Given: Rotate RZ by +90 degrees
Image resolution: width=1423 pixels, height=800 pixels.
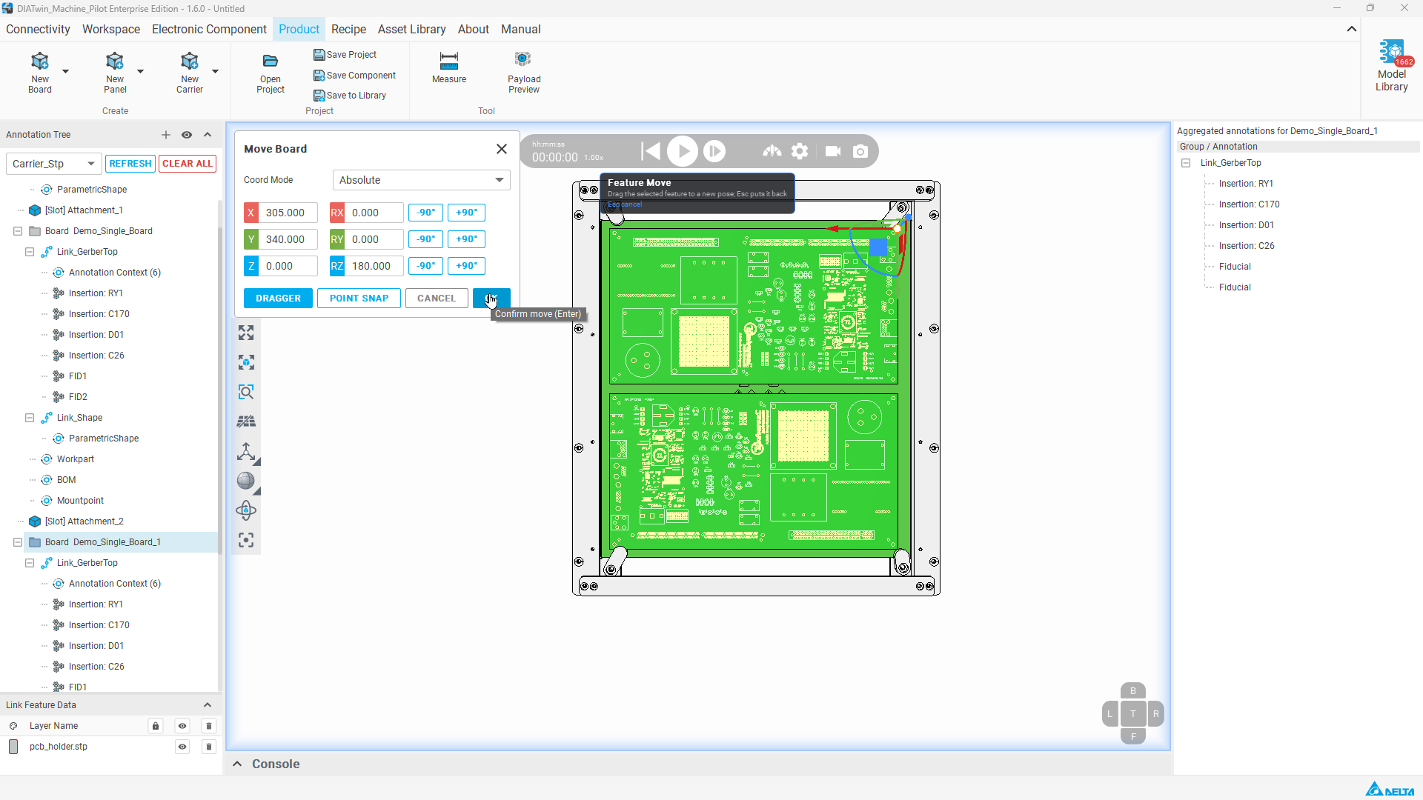Looking at the screenshot, I should (x=466, y=266).
